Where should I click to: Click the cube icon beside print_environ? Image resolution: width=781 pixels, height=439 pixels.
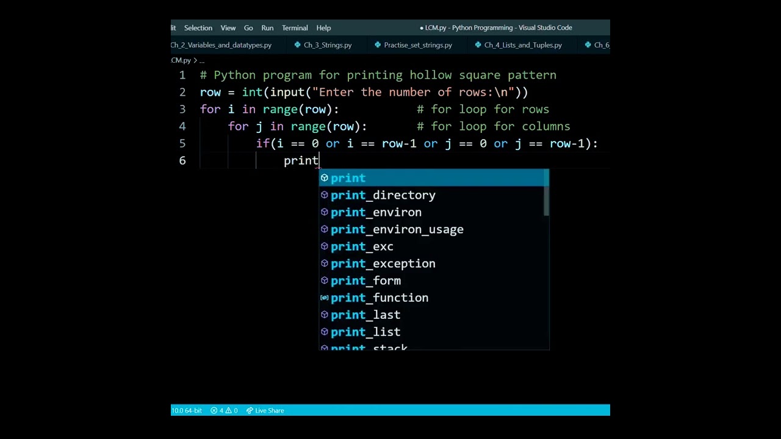click(325, 212)
